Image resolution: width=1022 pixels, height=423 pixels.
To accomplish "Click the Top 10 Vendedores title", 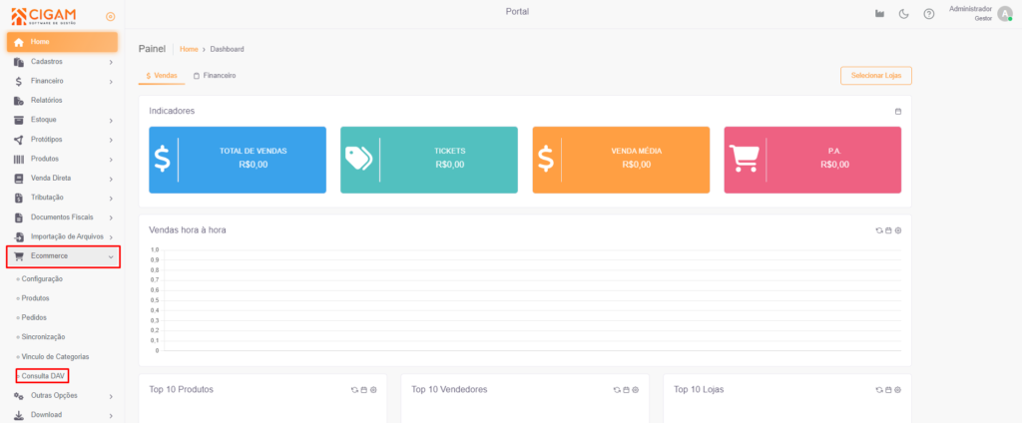I will [x=450, y=390].
